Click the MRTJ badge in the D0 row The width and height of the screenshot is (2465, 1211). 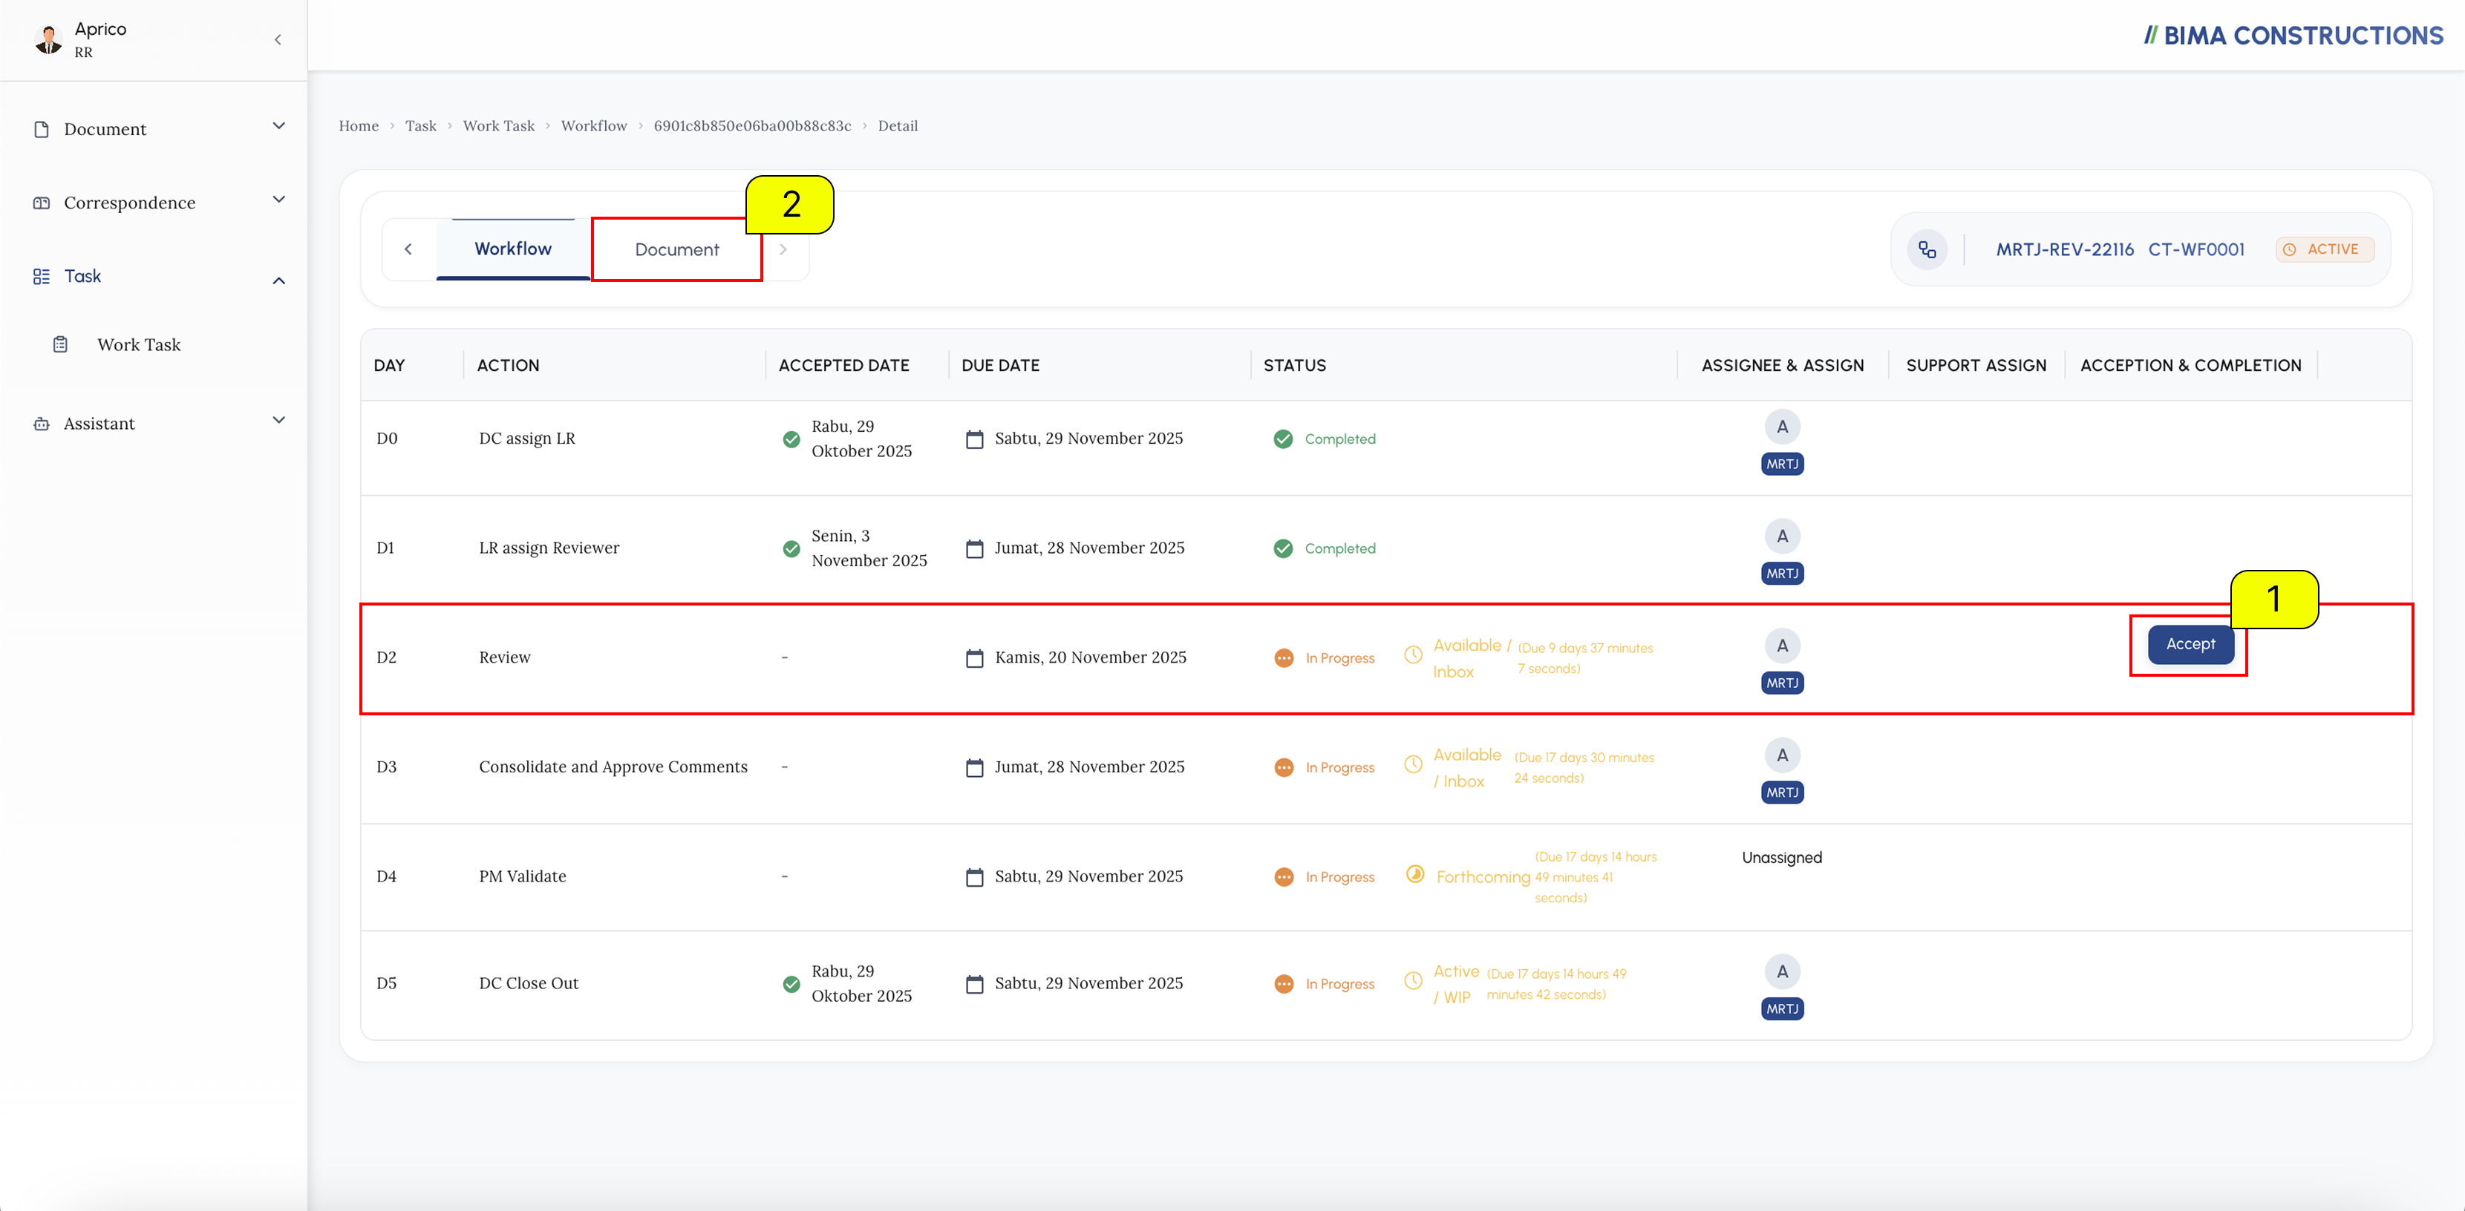tap(1782, 464)
